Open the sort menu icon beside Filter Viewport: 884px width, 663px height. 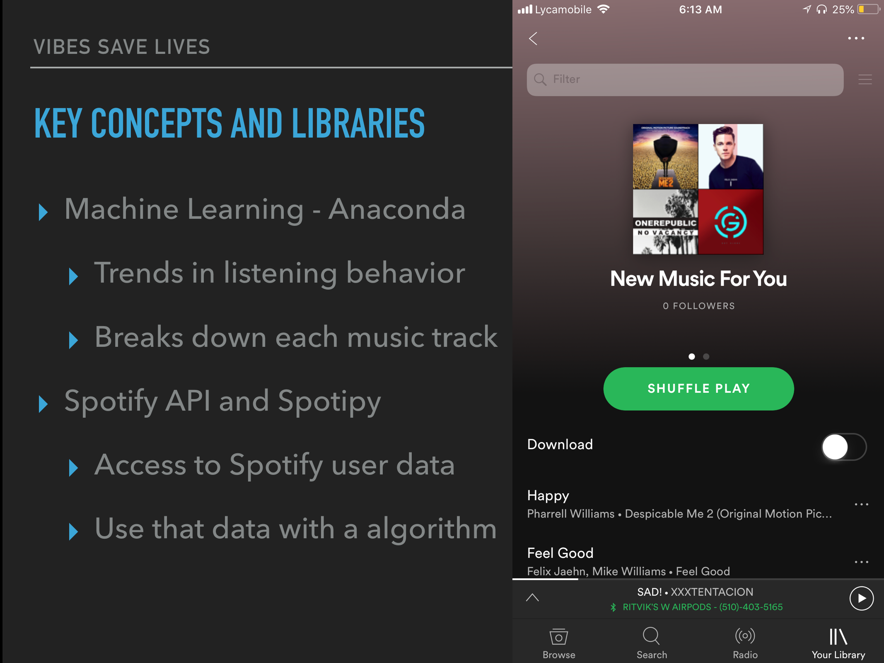click(x=865, y=80)
